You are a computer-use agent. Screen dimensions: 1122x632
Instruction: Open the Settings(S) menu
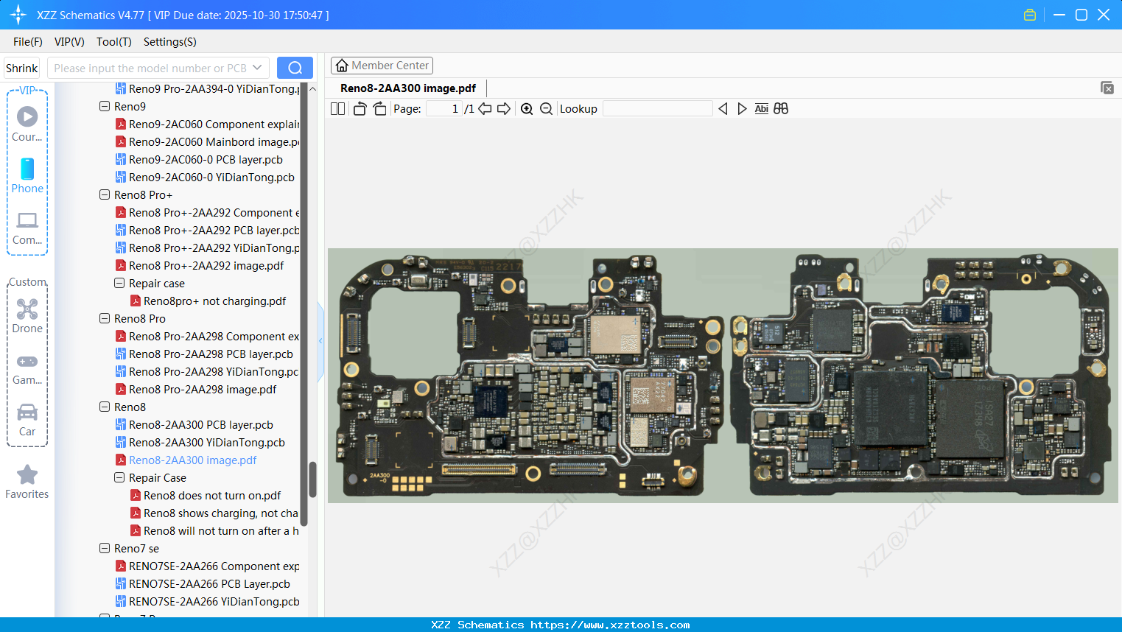(x=170, y=42)
